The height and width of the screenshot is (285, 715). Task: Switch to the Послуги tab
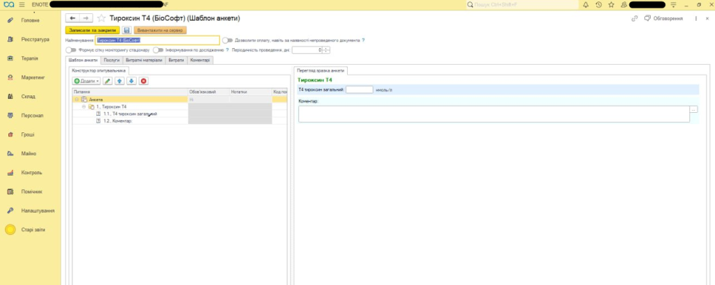pyautogui.click(x=112, y=60)
